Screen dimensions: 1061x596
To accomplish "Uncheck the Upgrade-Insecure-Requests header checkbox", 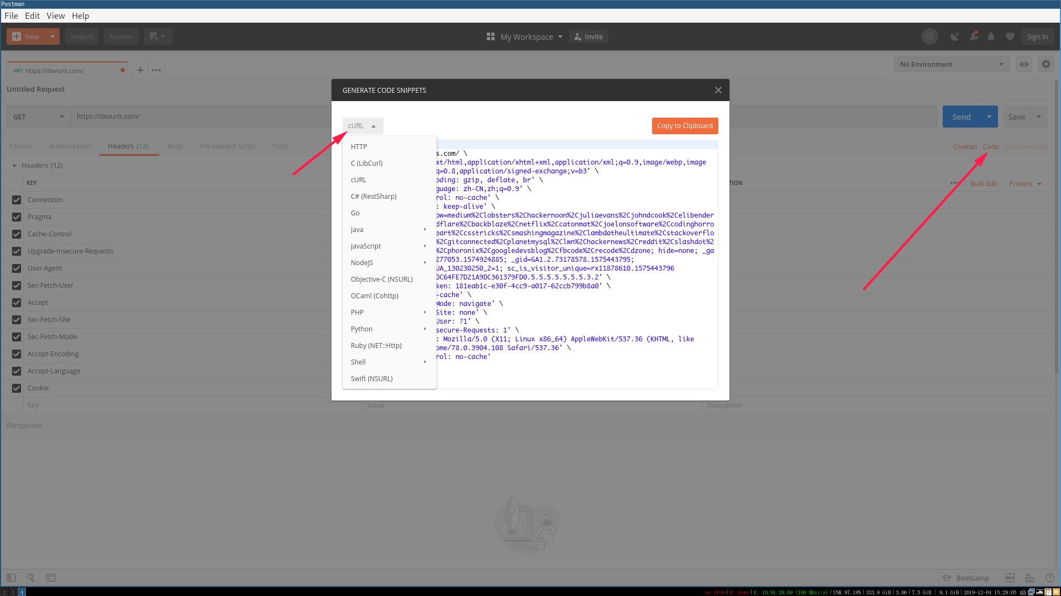I will pos(17,251).
